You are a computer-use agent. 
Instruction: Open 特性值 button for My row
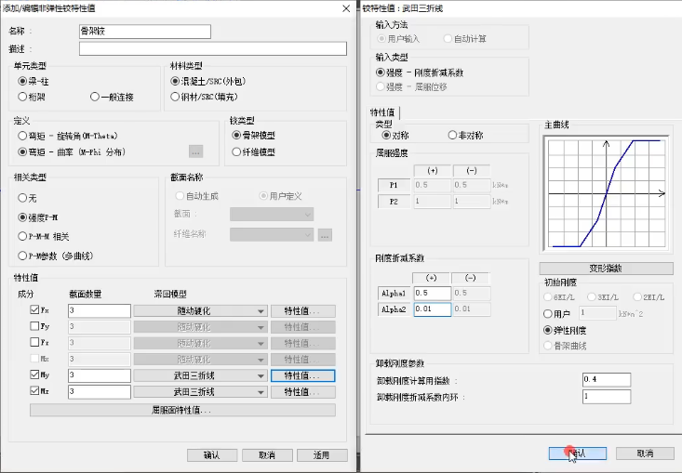click(302, 376)
